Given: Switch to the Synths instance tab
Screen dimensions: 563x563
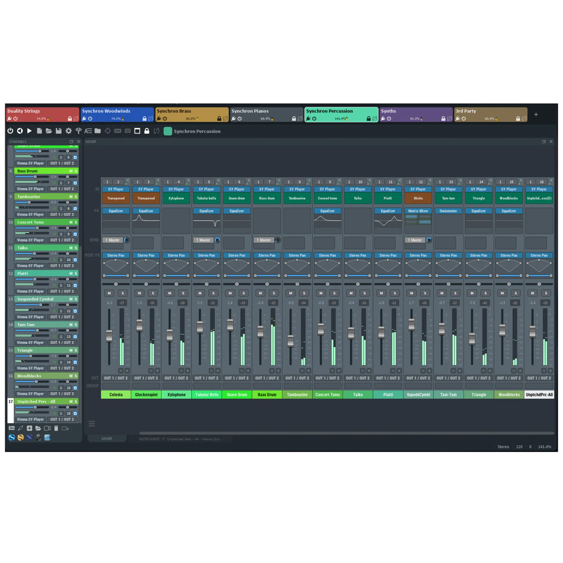Looking at the screenshot, I should click(416, 114).
